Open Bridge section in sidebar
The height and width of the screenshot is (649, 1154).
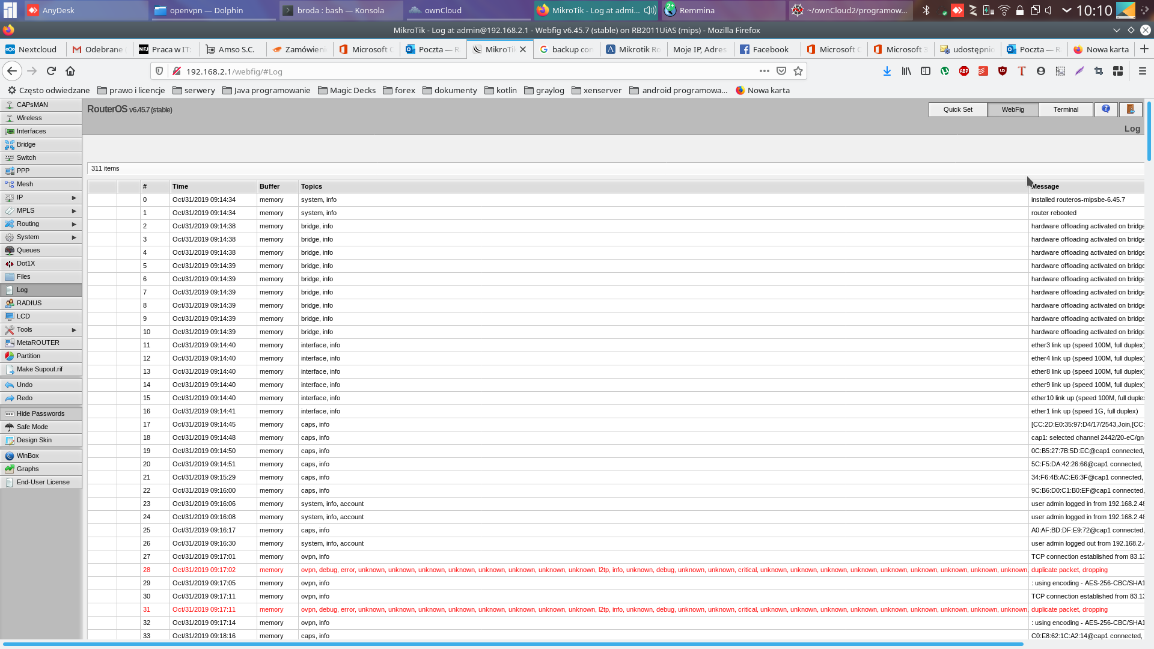coord(26,145)
